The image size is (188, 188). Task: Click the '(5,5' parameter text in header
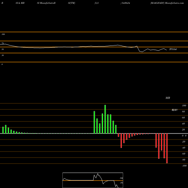[x=97, y=3]
